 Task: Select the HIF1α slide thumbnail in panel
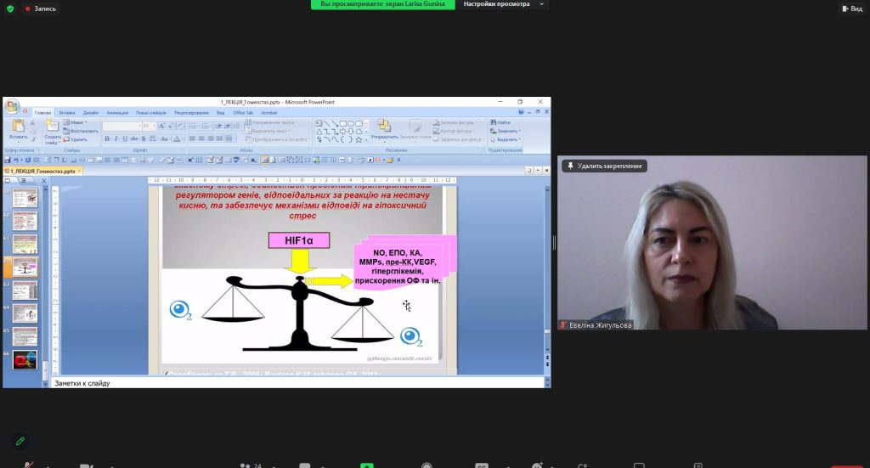click(x=25, y=267)
